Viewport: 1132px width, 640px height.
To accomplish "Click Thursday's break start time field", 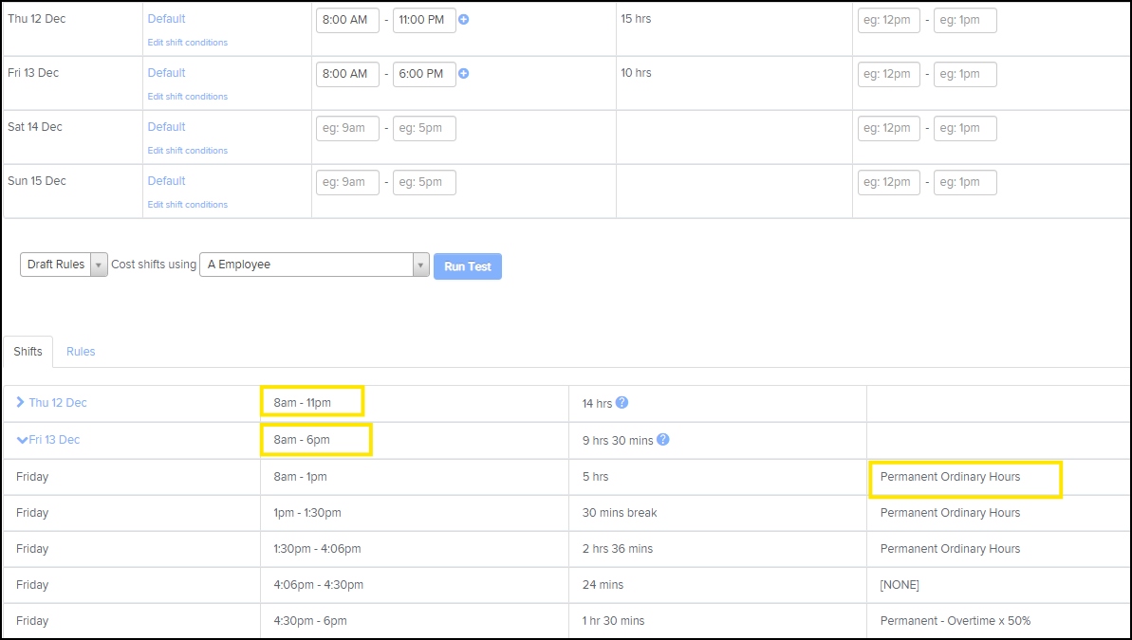I will tap(888, 20).
